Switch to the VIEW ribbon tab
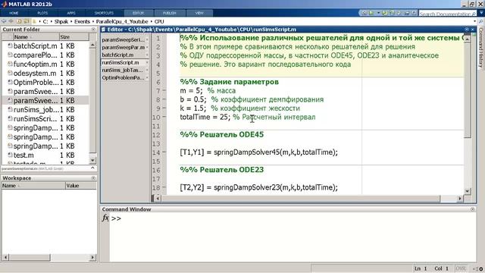 199,13
